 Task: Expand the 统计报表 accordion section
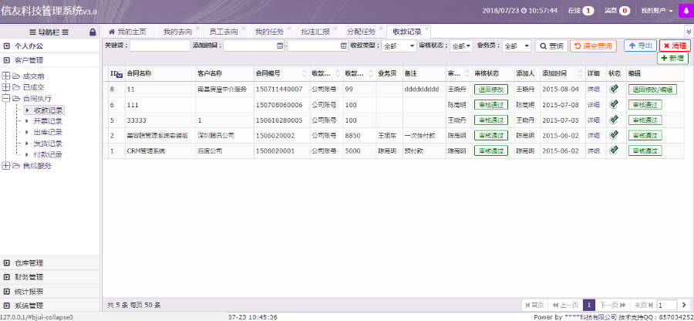[50, 292]
